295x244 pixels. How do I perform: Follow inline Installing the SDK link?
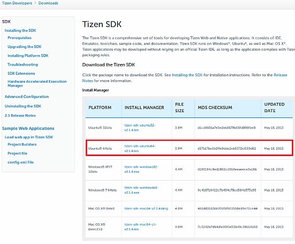click(x=187, y=75)
